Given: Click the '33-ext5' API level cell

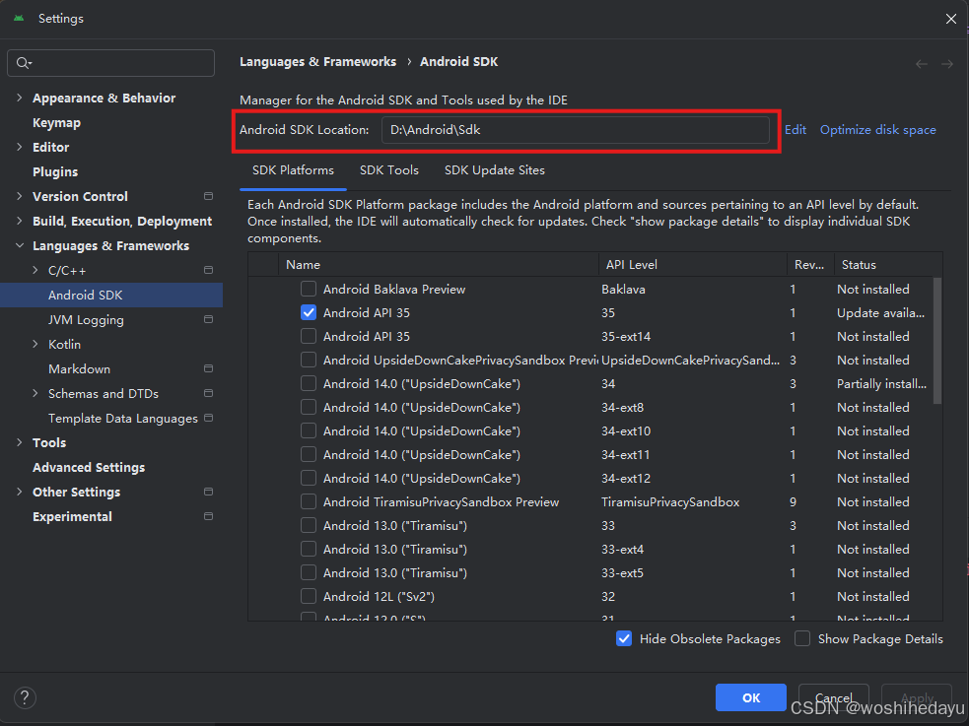Looking at the screenshot, I should pos(622,573).
